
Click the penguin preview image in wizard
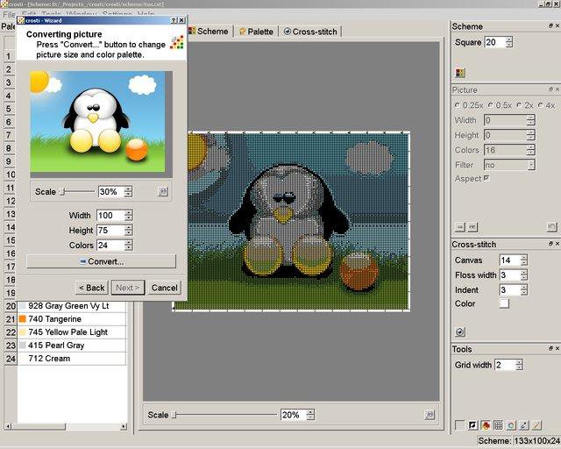point(97,121)
